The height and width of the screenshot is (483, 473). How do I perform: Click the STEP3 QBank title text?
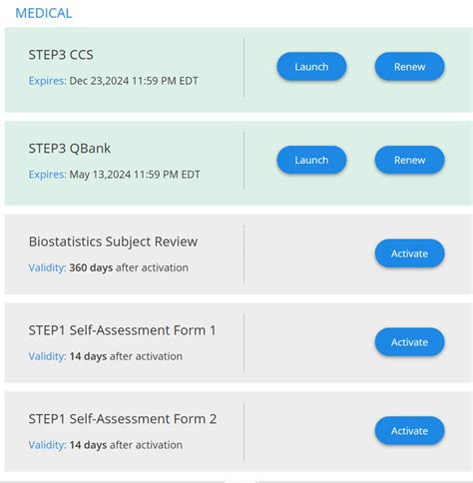click(x=70, y=149)
